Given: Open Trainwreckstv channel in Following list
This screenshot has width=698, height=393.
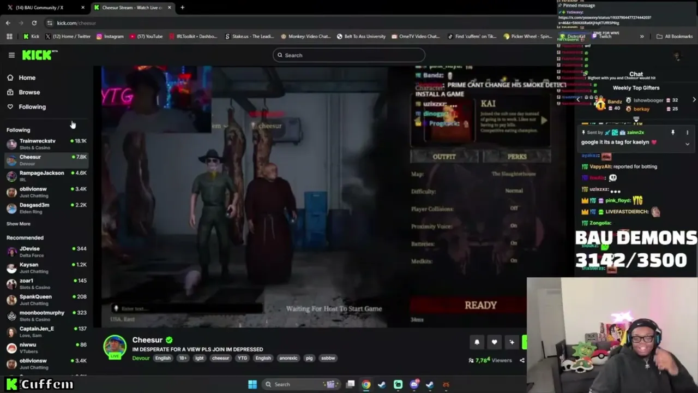Looking at the screenshot, I should (x=46, y=144).
